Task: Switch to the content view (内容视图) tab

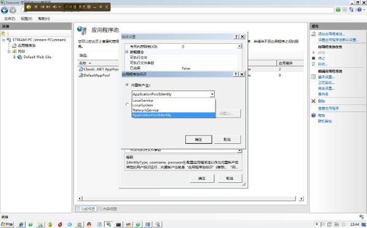Action: 108,209
